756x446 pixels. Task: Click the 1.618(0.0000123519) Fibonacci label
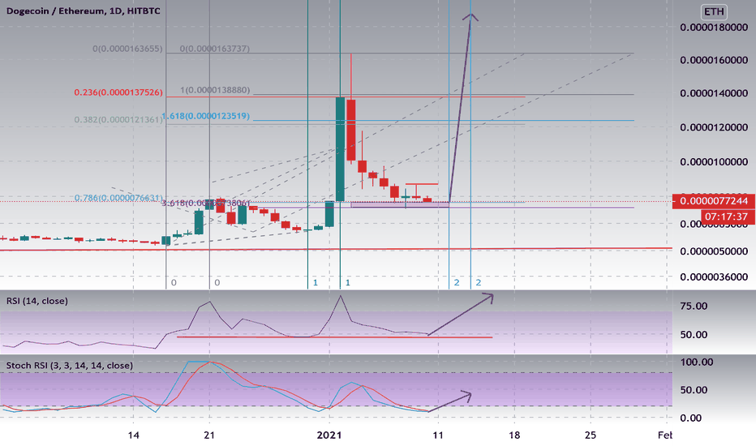tap(206, 116)
